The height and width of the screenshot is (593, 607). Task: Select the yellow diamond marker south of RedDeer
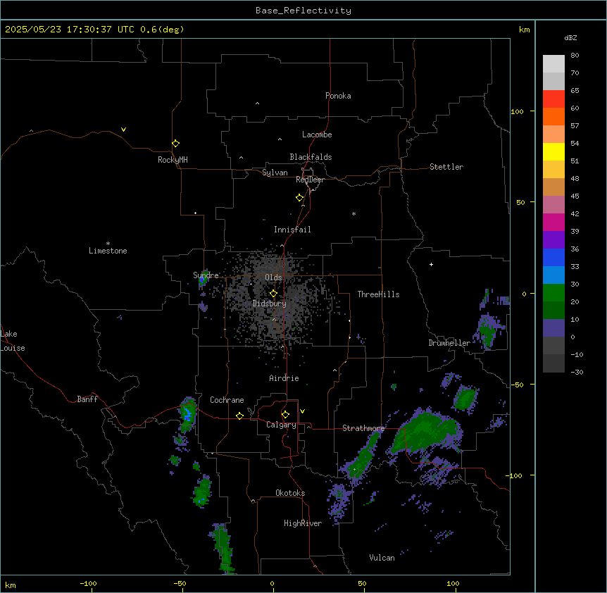[x=300, y=198]
